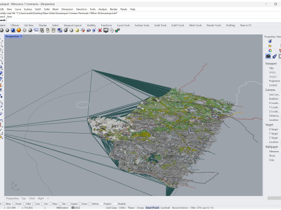Click blue sphere icon atop Properties panel
Image resolution: width=281 pixels, height=210 pixels.
pos(270,41)
